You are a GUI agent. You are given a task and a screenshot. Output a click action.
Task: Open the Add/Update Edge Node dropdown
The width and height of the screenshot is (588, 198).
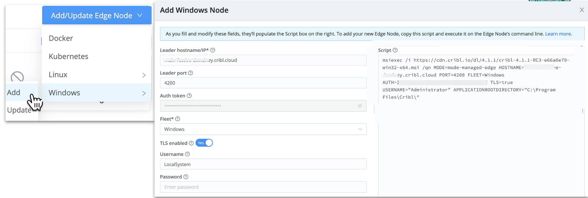click(x=97, y=15)
